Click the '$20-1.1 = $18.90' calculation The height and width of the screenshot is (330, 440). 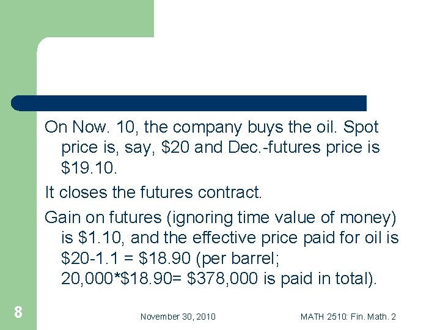(126, 258)
